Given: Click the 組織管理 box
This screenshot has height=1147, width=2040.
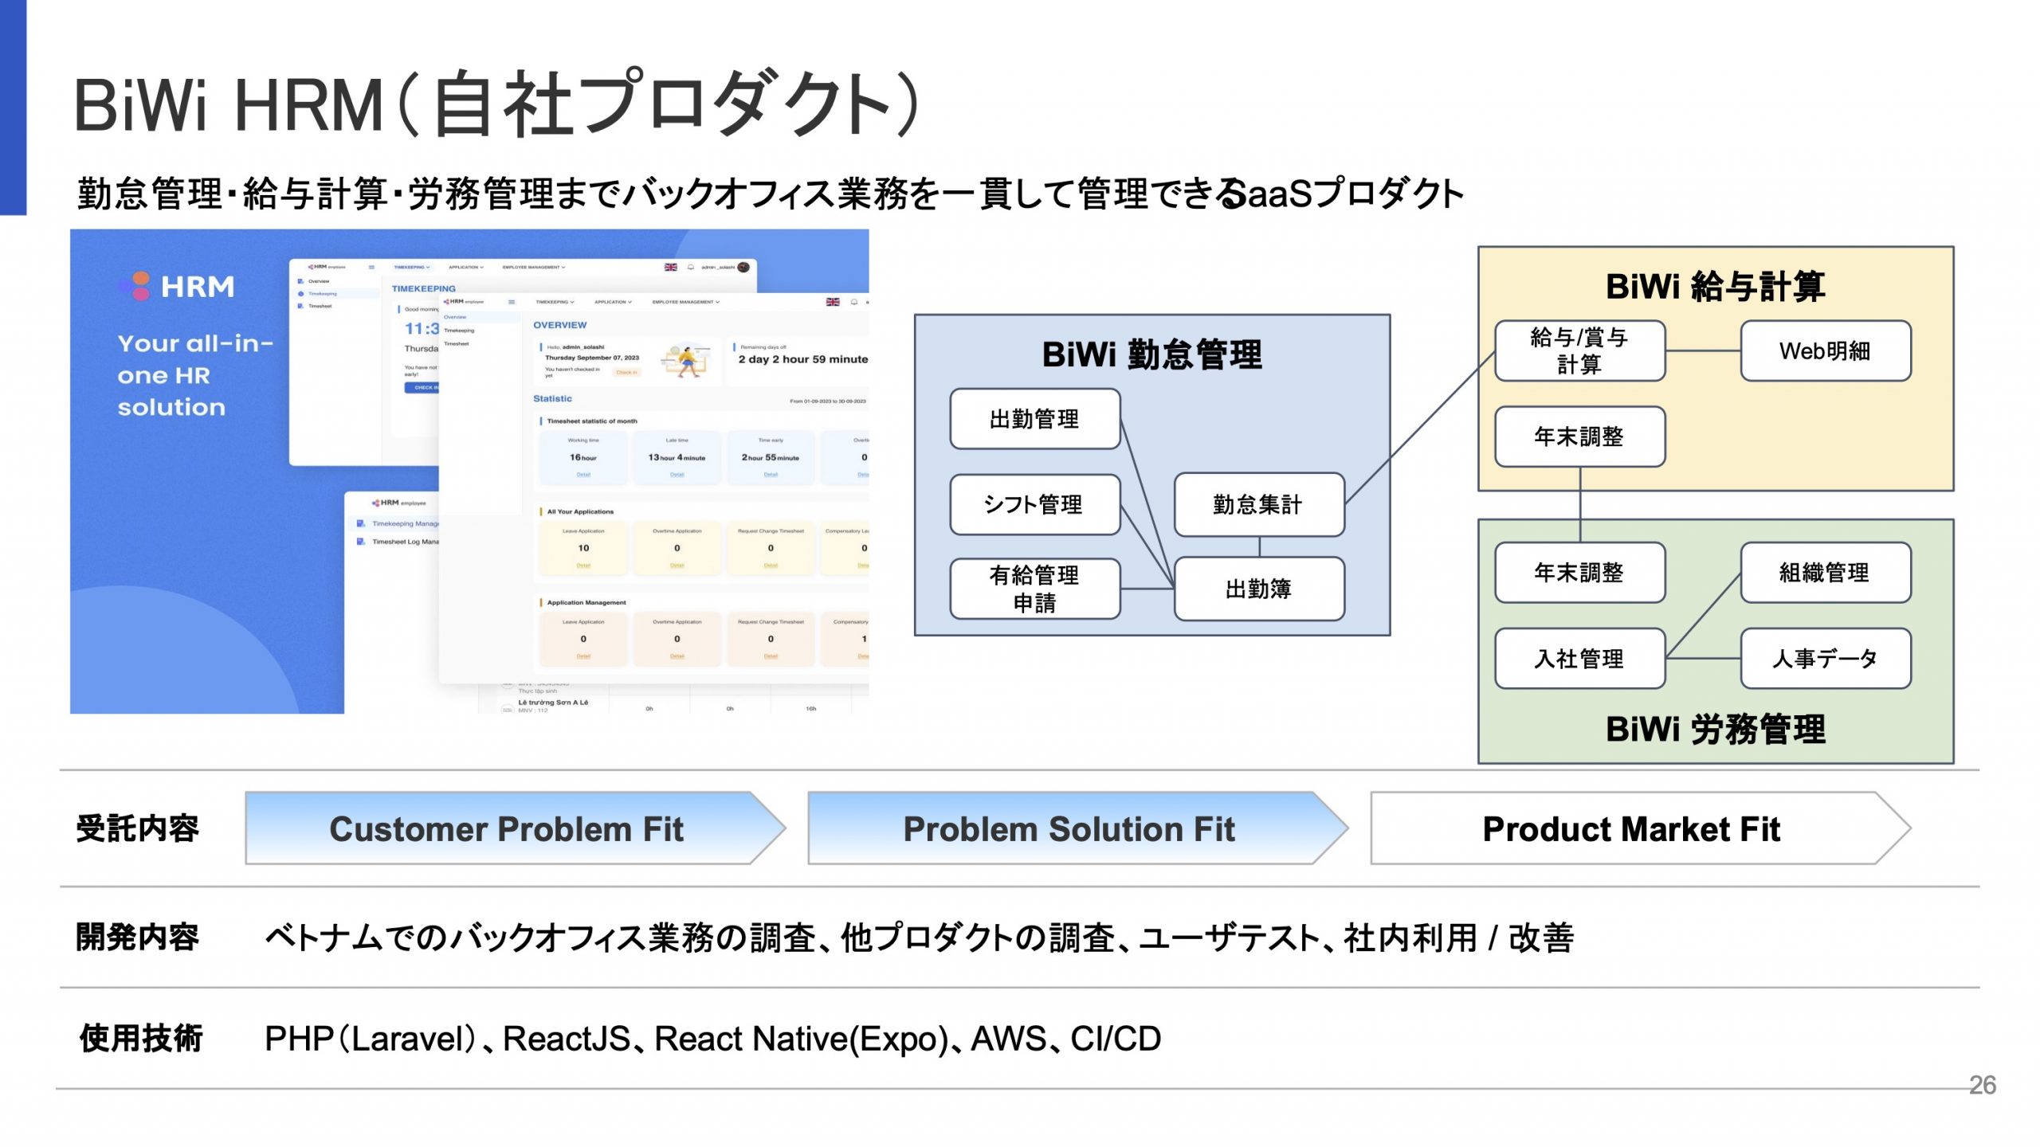Looking at the screenshot, I should 1825,573.
